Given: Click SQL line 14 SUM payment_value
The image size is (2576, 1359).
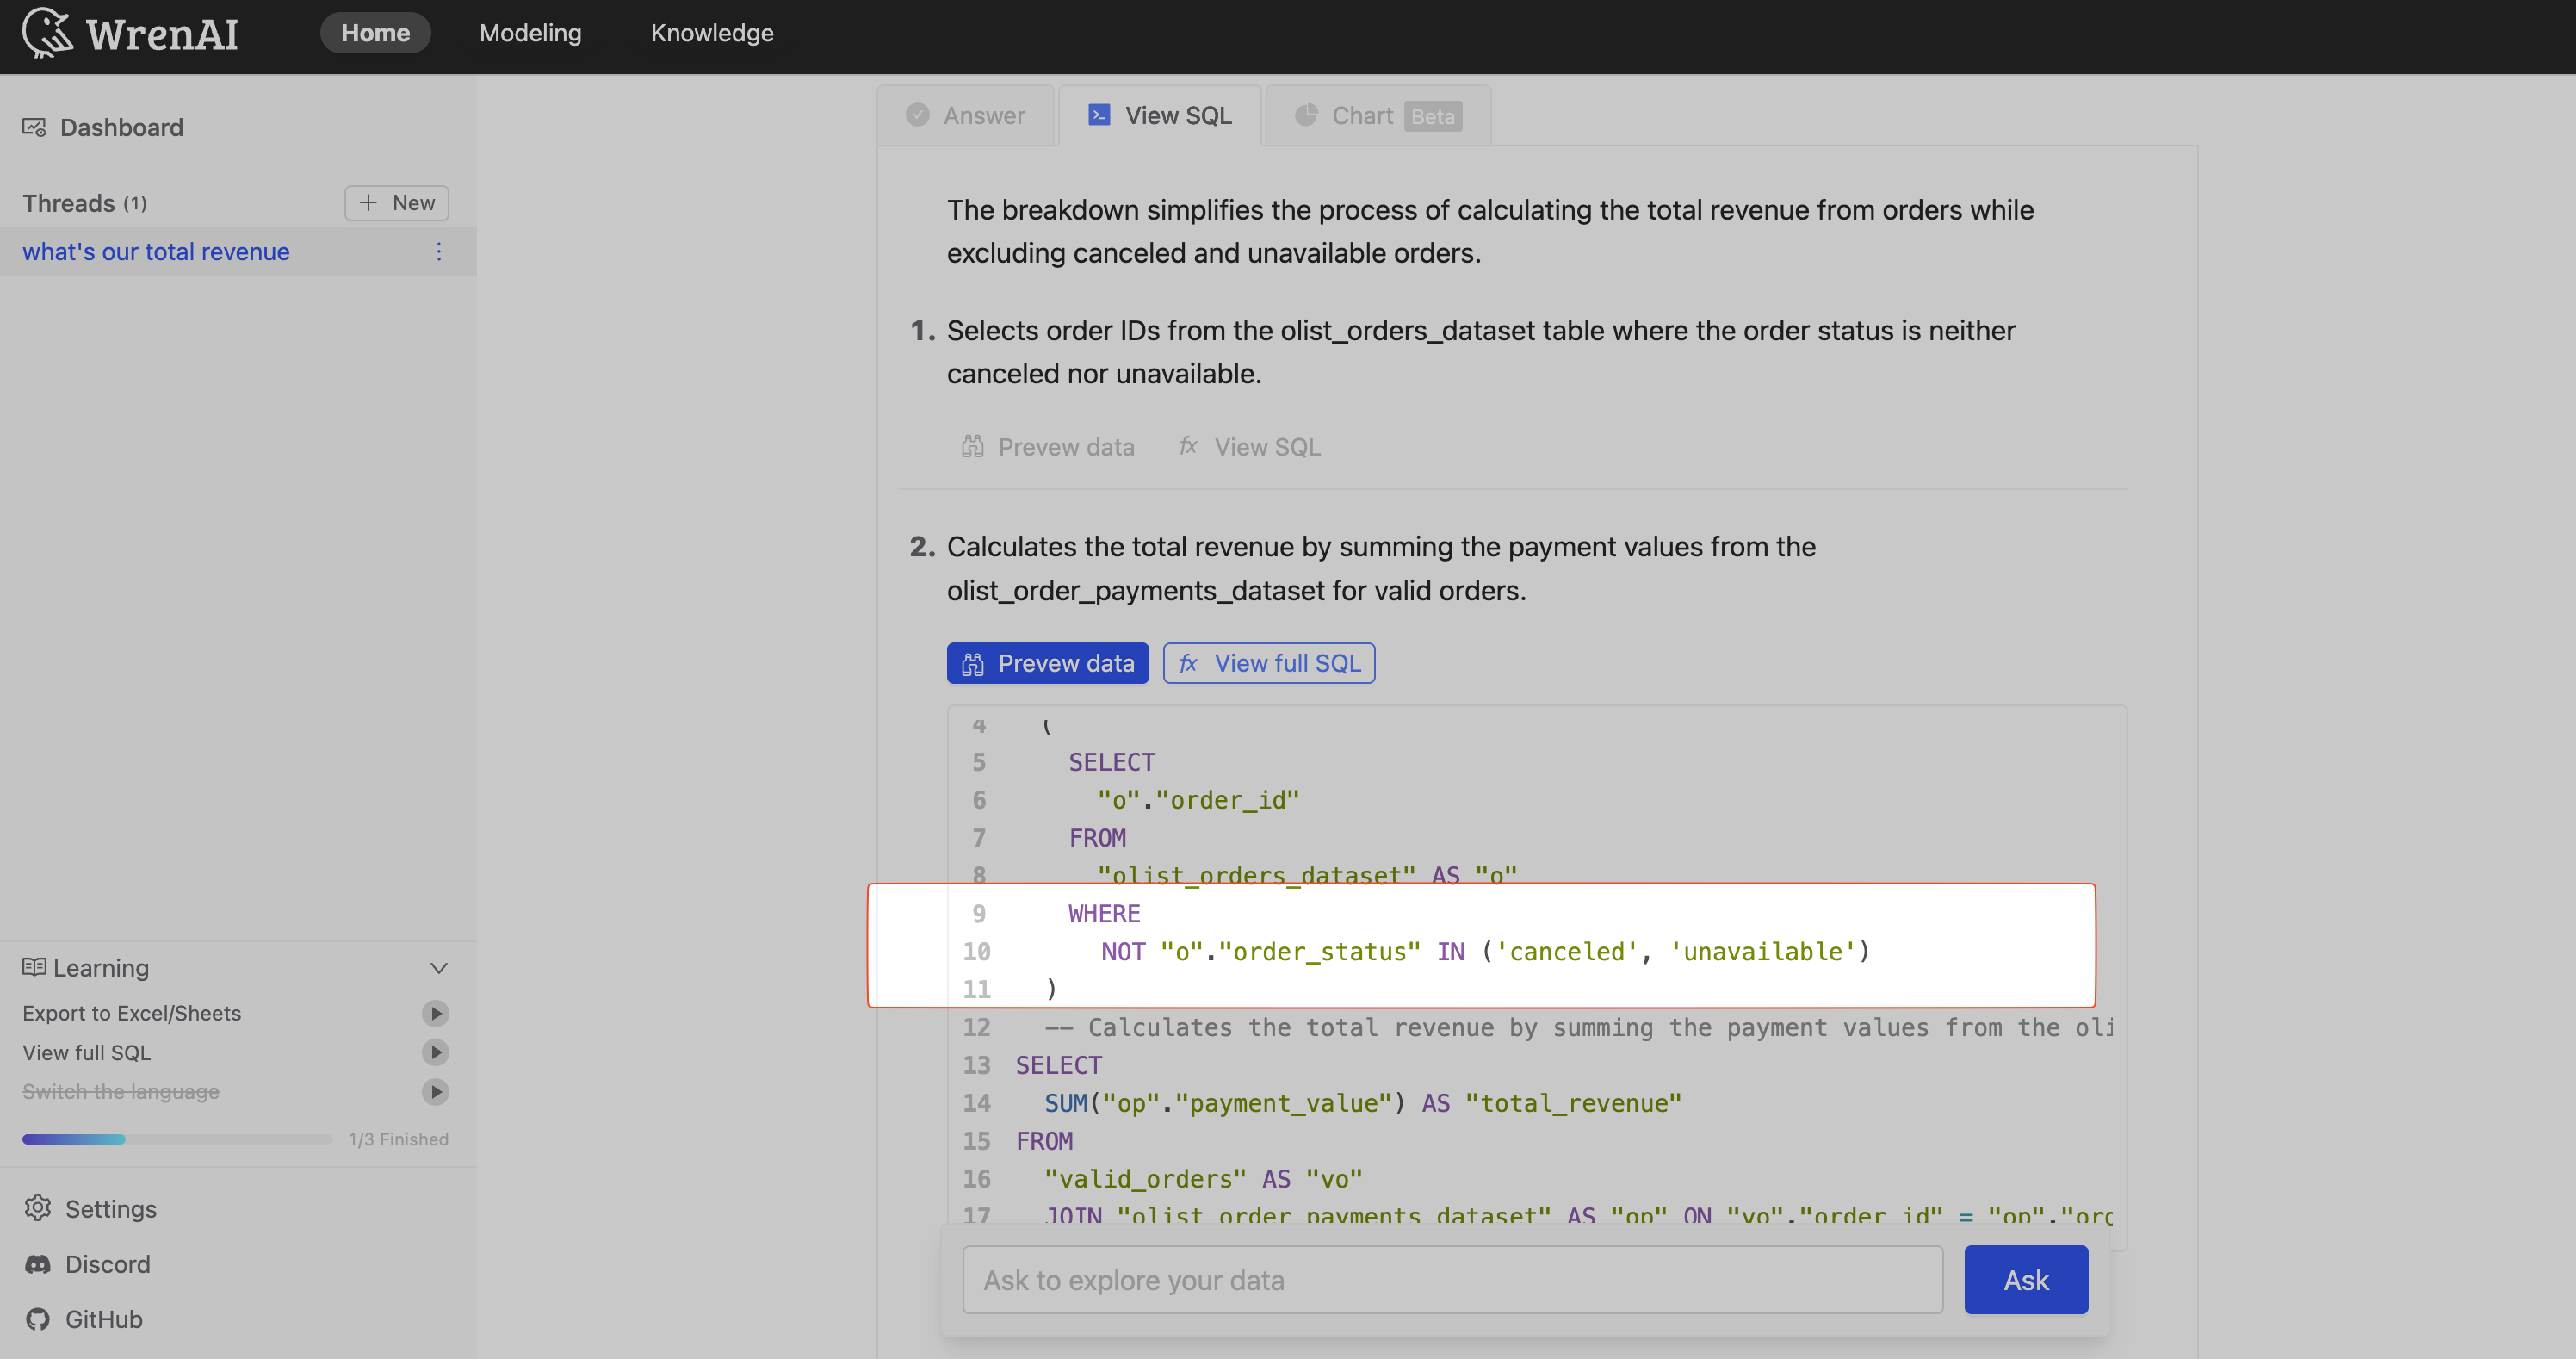Looking at the screenshot, I should [x=1363, y=1103].
